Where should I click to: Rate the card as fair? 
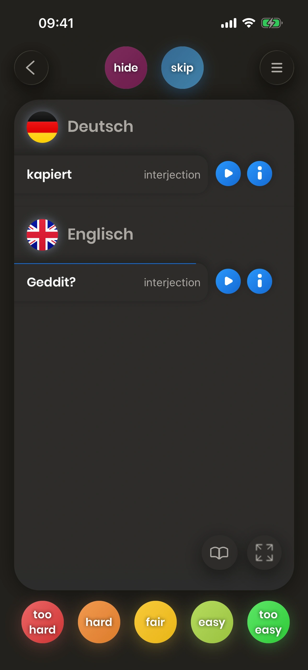[x=155, y=622]
